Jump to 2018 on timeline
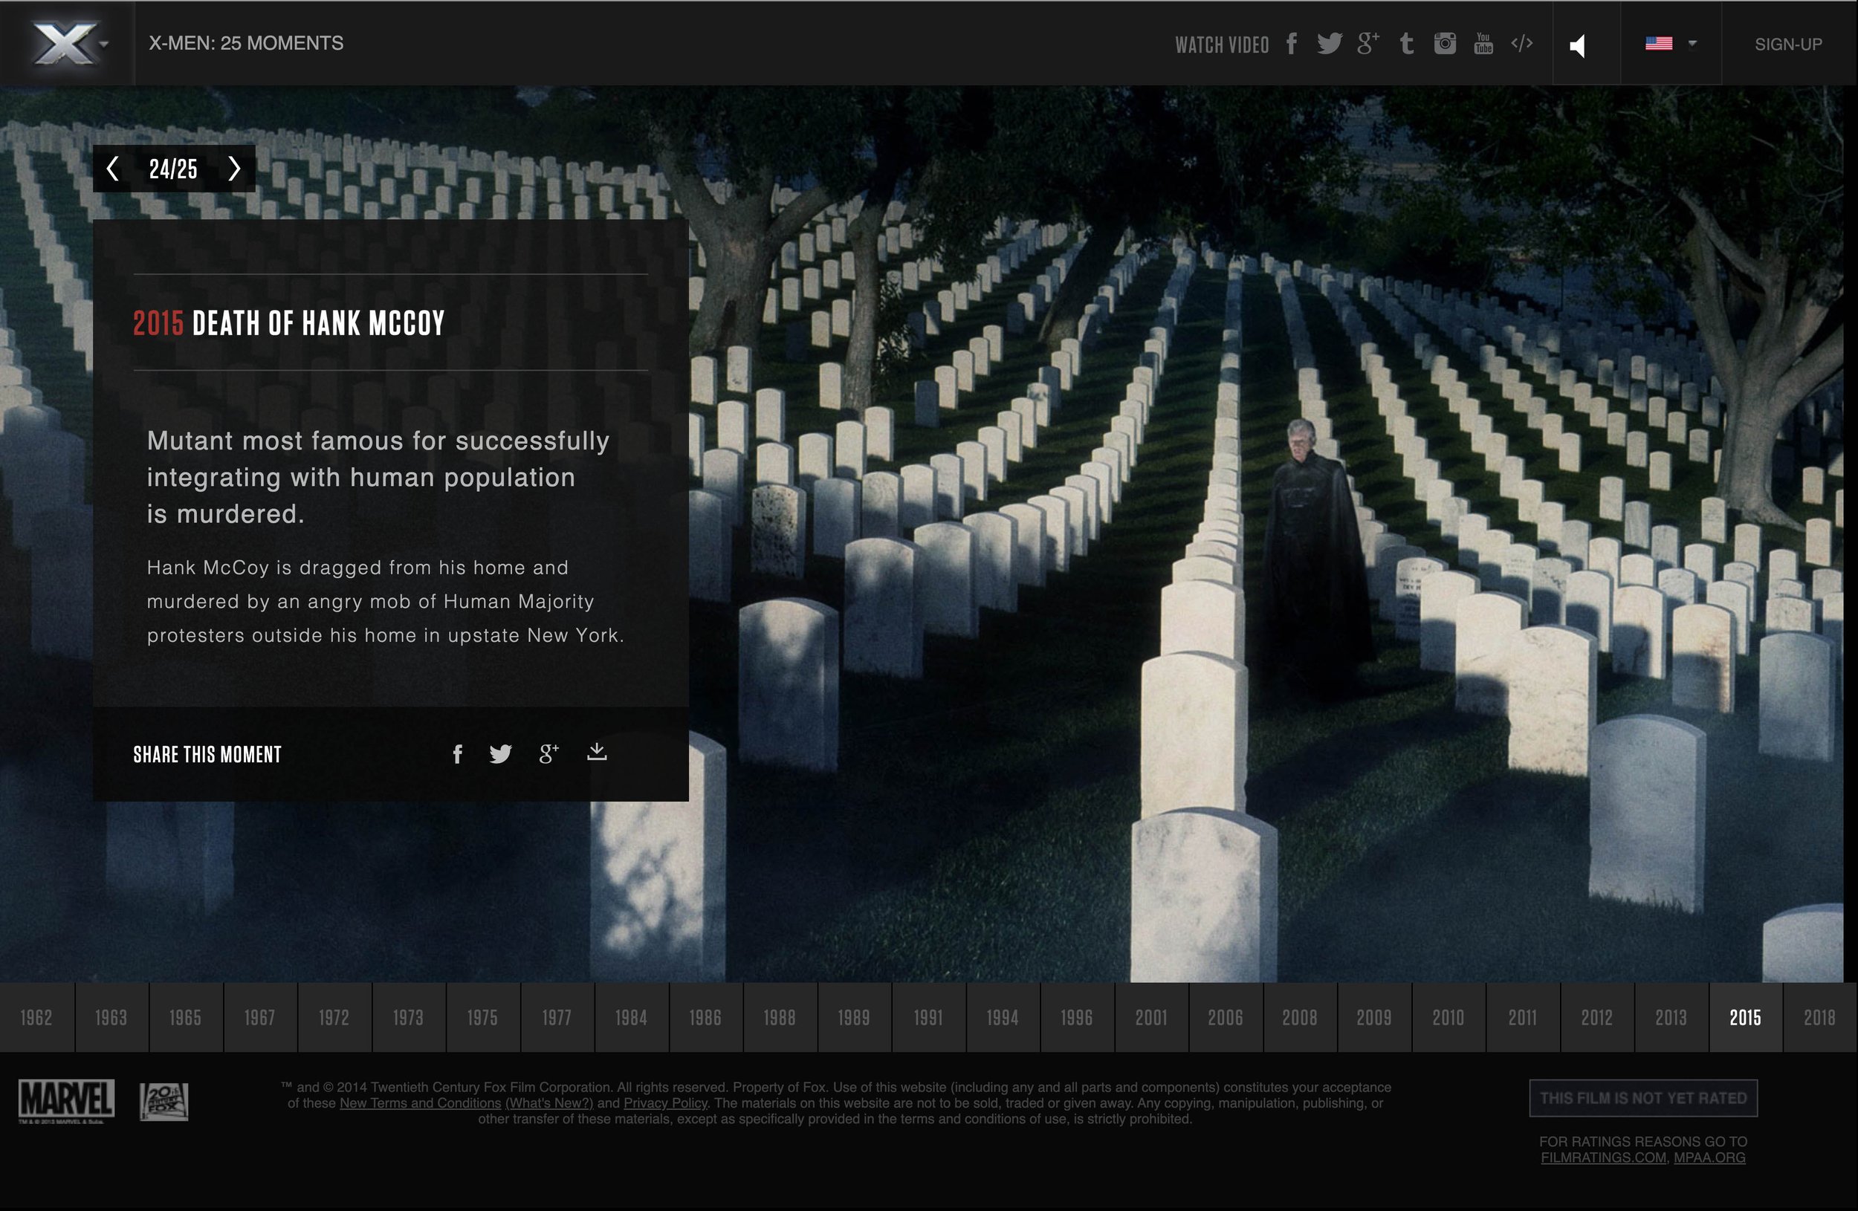 pos(1820,1018)
